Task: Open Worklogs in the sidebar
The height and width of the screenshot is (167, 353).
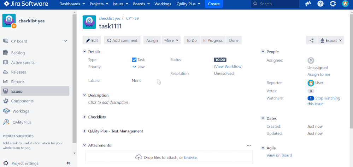Action: (x=21, y=111)
